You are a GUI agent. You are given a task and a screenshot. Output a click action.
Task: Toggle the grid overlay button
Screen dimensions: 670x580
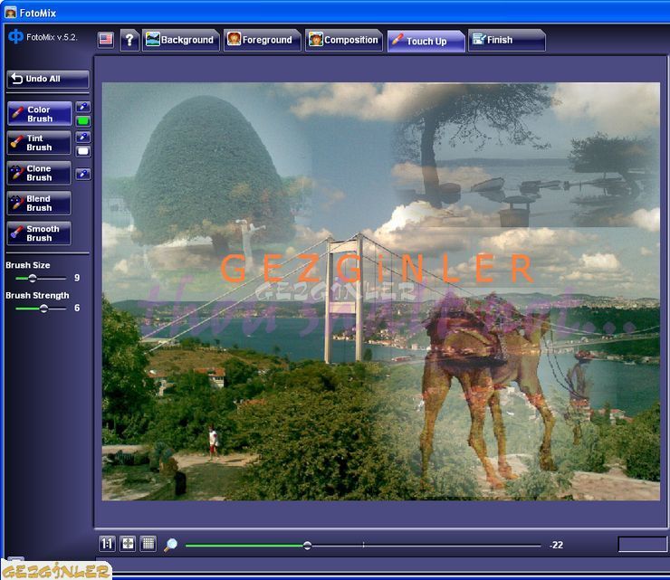tap(148, 544)
